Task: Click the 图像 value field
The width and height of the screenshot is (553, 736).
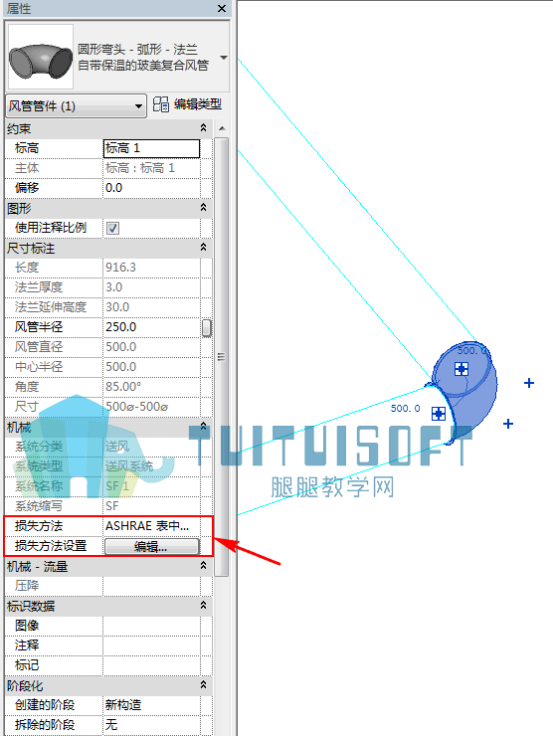Action: [x=151, y=626]
